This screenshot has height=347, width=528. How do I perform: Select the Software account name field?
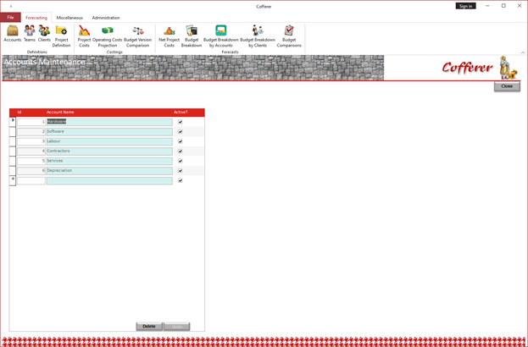pos(109,132)
